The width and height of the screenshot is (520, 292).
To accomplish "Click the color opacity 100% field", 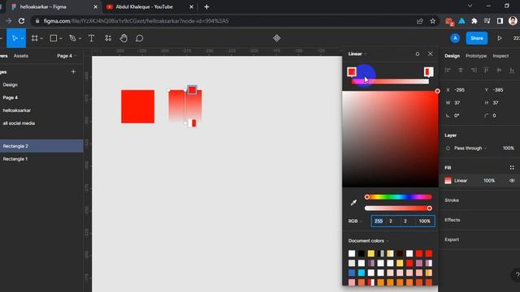I will pyautogui.click(x=424, y=221).
